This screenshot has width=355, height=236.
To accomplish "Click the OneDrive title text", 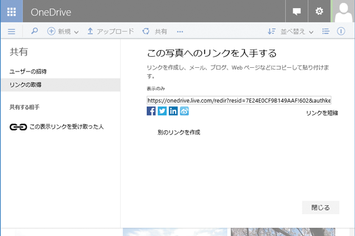I will [51, 12].
